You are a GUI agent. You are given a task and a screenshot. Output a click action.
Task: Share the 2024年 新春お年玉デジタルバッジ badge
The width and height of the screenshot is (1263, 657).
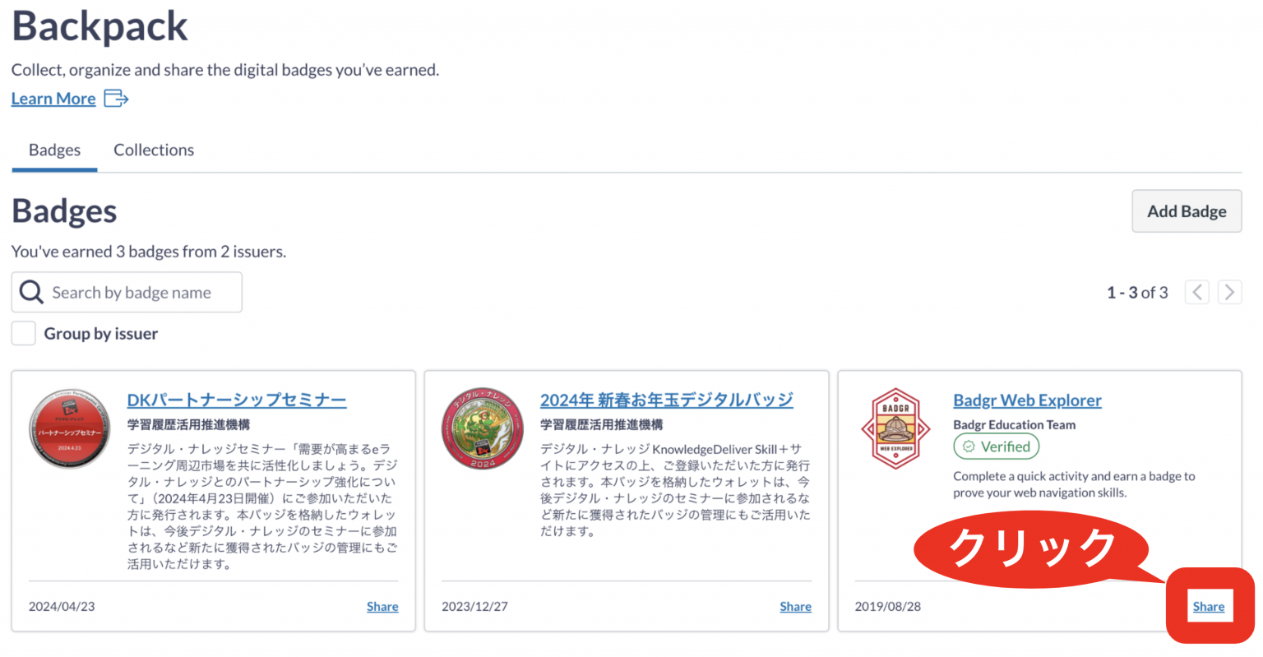(795, 606)
